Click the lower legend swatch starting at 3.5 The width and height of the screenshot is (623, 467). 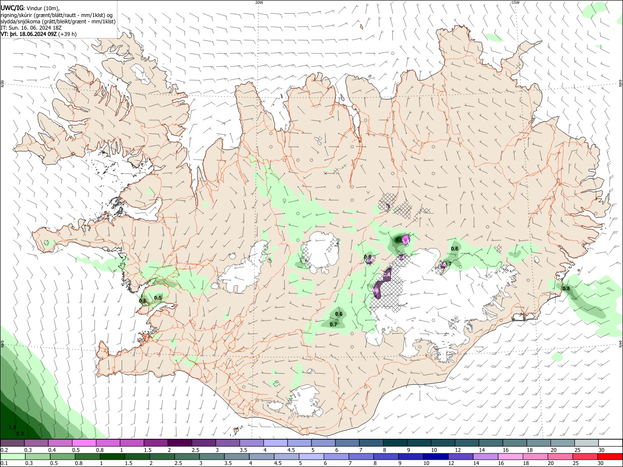click(236, 456)
